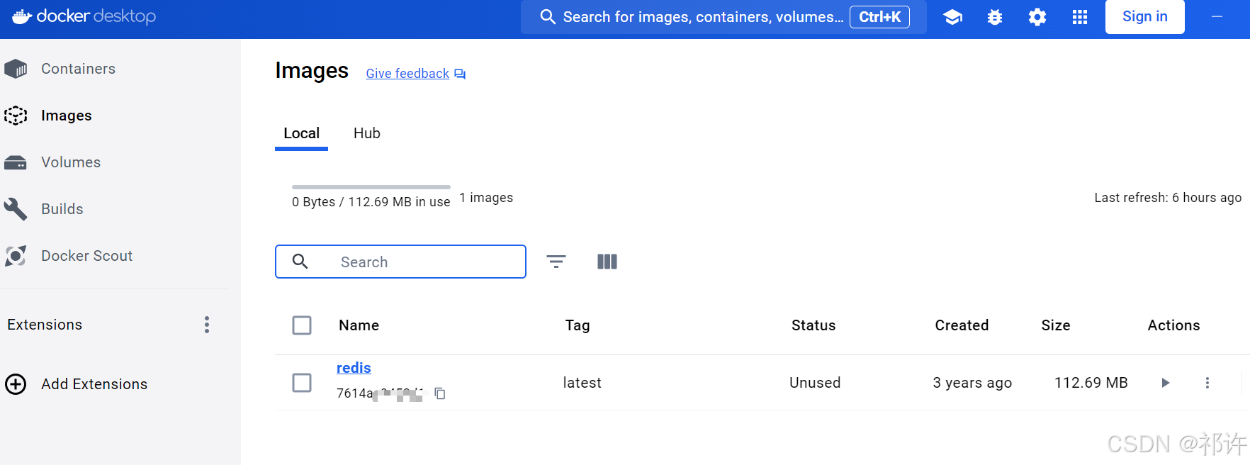
Task: Minimize the Docker Desktop window
Action: tap(1217, 16)
